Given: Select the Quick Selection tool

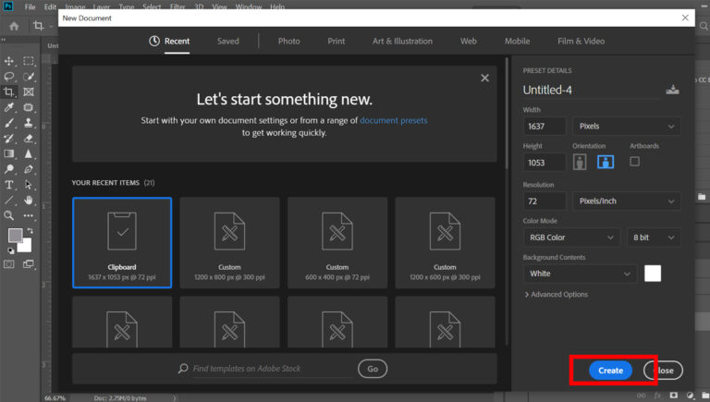Looking at the screenshot, I should [x=29, y=77].
